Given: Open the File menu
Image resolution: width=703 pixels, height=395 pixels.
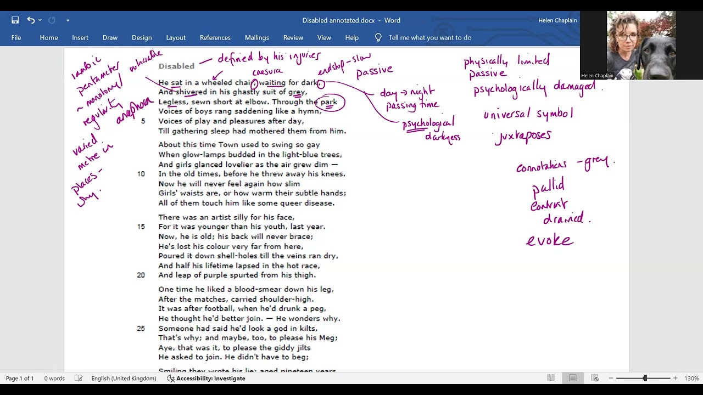Looking at the screenshot, I should 16,38.
